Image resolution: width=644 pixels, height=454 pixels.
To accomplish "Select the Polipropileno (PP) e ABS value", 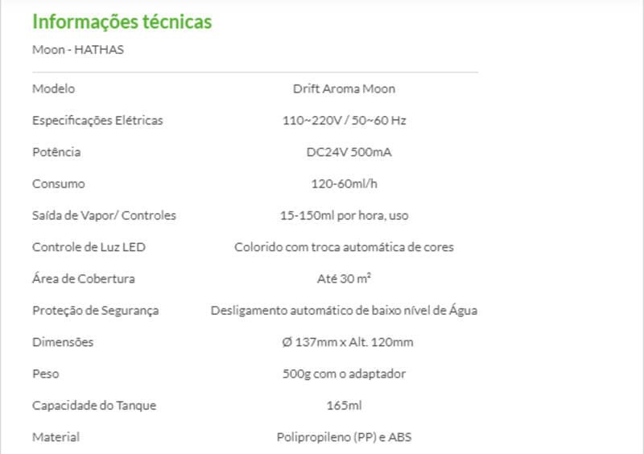I will (344, 437).
